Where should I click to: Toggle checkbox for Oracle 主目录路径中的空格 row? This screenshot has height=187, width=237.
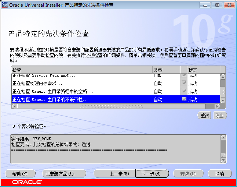184,91
